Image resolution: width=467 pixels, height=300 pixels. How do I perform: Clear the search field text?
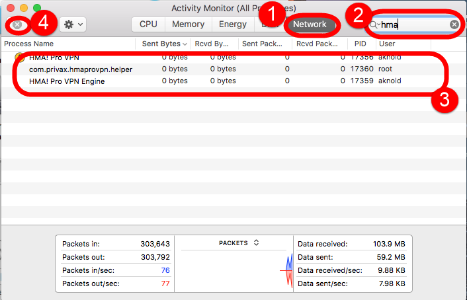pos(454,24)
